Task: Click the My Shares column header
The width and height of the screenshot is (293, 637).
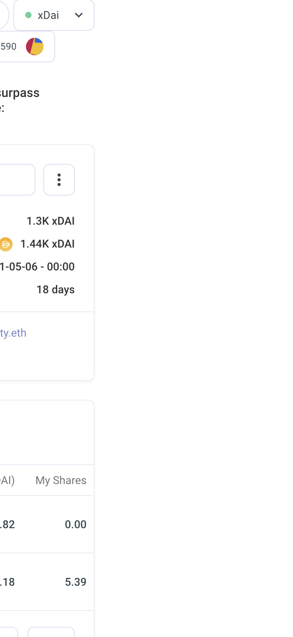Action: pos(61,480)
